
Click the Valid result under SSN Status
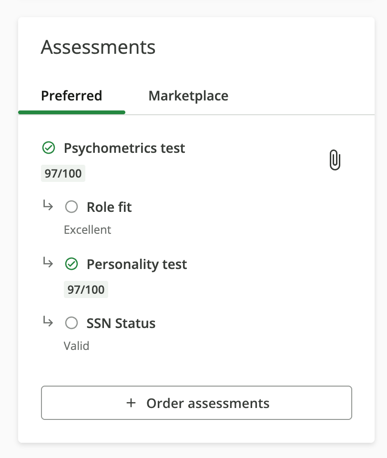click(76, 346)
